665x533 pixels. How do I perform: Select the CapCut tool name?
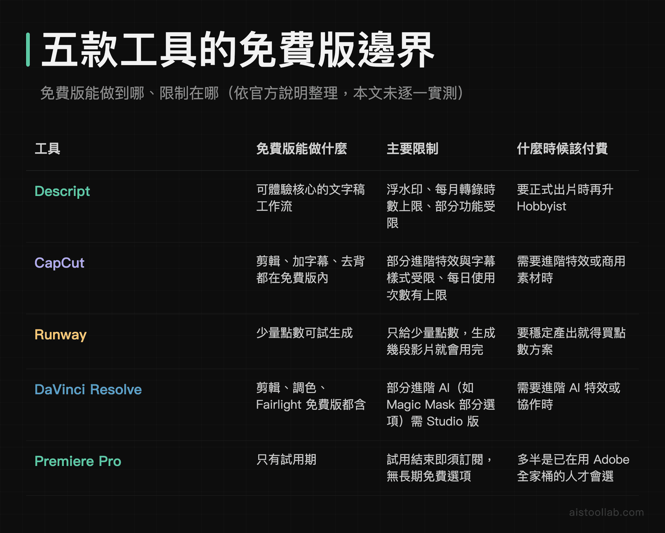(60, 263)
